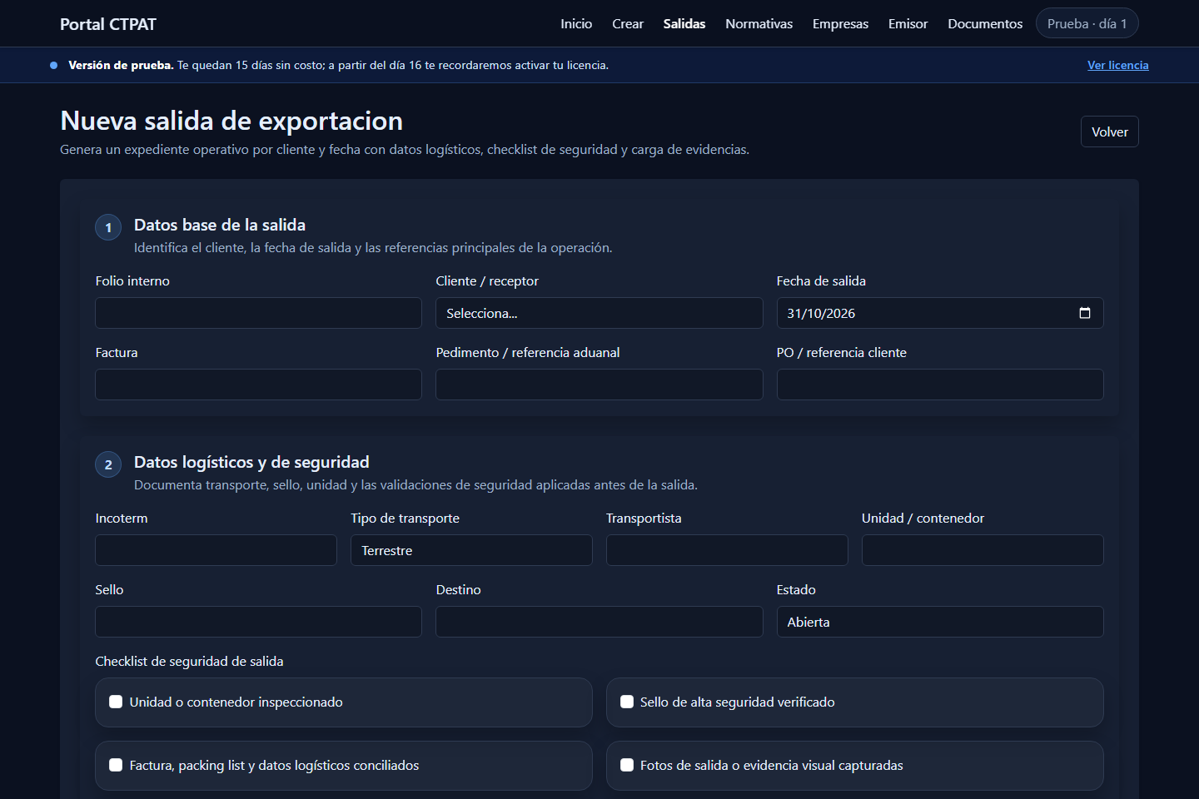Screen dimensions: 1199x799
Task: Check Fotos de salida o evidencia visual capturadas
Action: pyautogui.click(x=627, y=765)
